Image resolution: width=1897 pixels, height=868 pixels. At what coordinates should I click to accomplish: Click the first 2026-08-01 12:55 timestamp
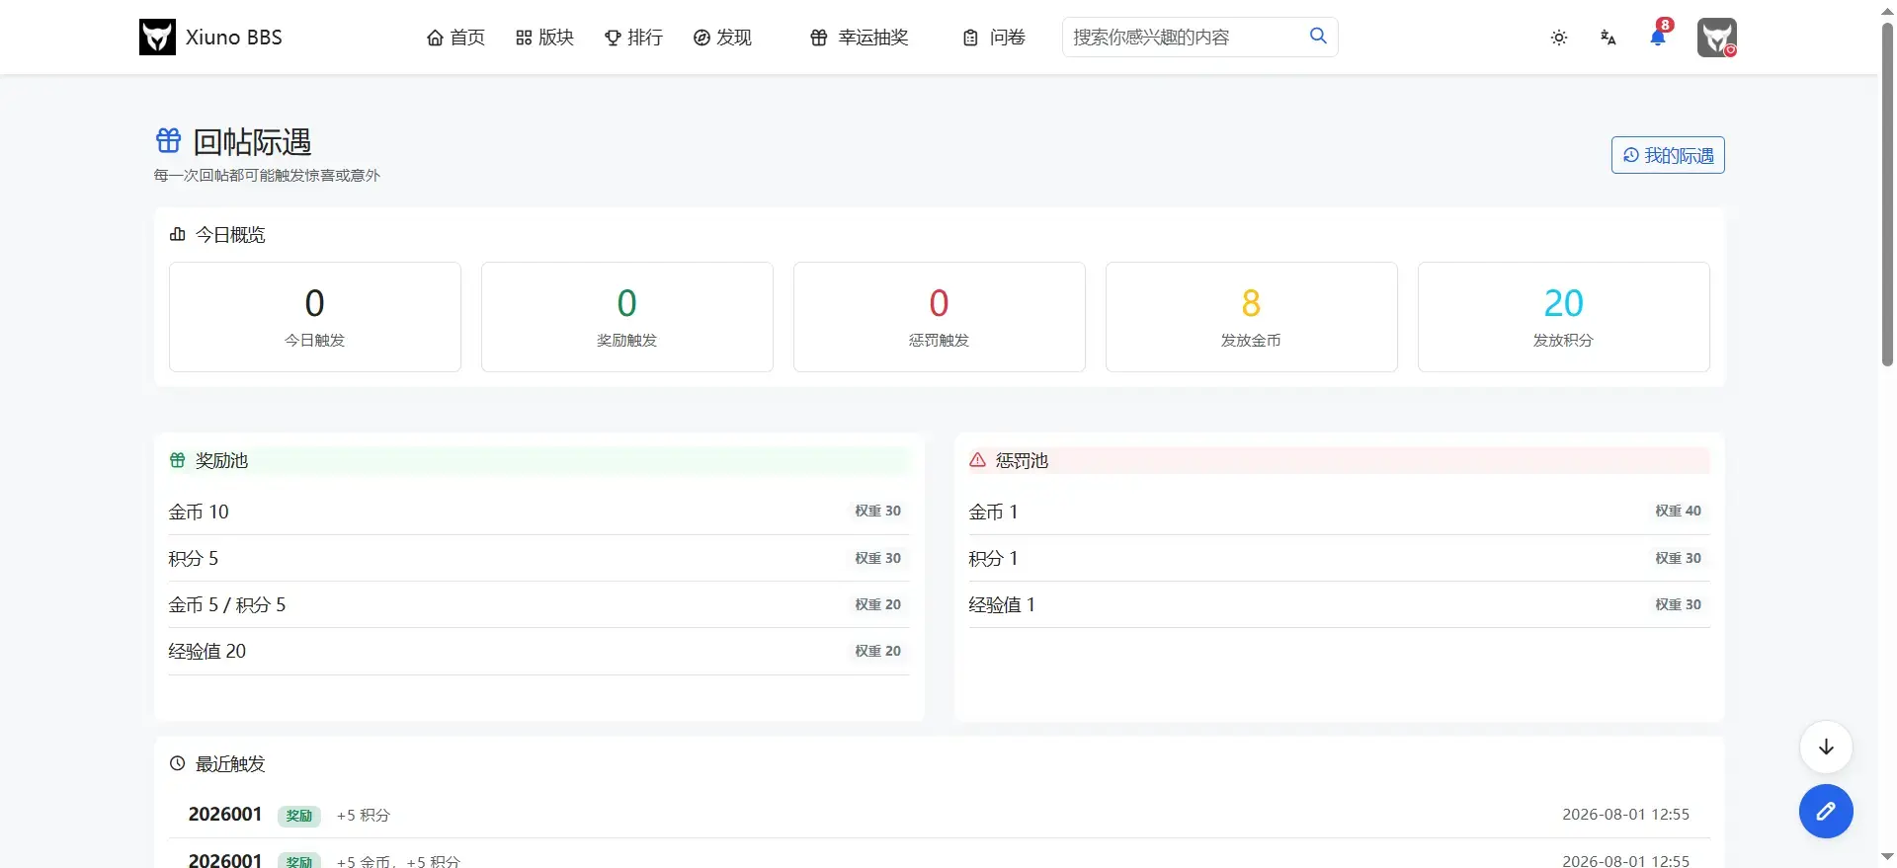1626,815
